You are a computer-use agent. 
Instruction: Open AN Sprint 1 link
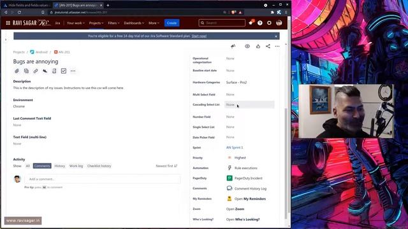[235, 148]
